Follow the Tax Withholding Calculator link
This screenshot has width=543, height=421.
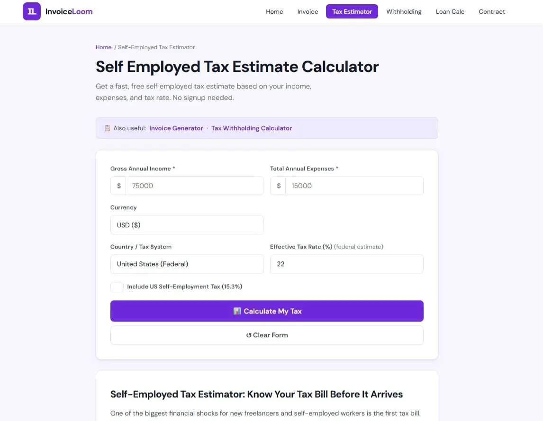(x=252, y=128)
